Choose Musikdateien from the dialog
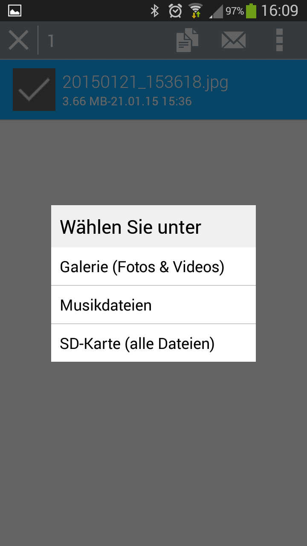The height and width of the screenshot is (546, 307). (153, 305)
